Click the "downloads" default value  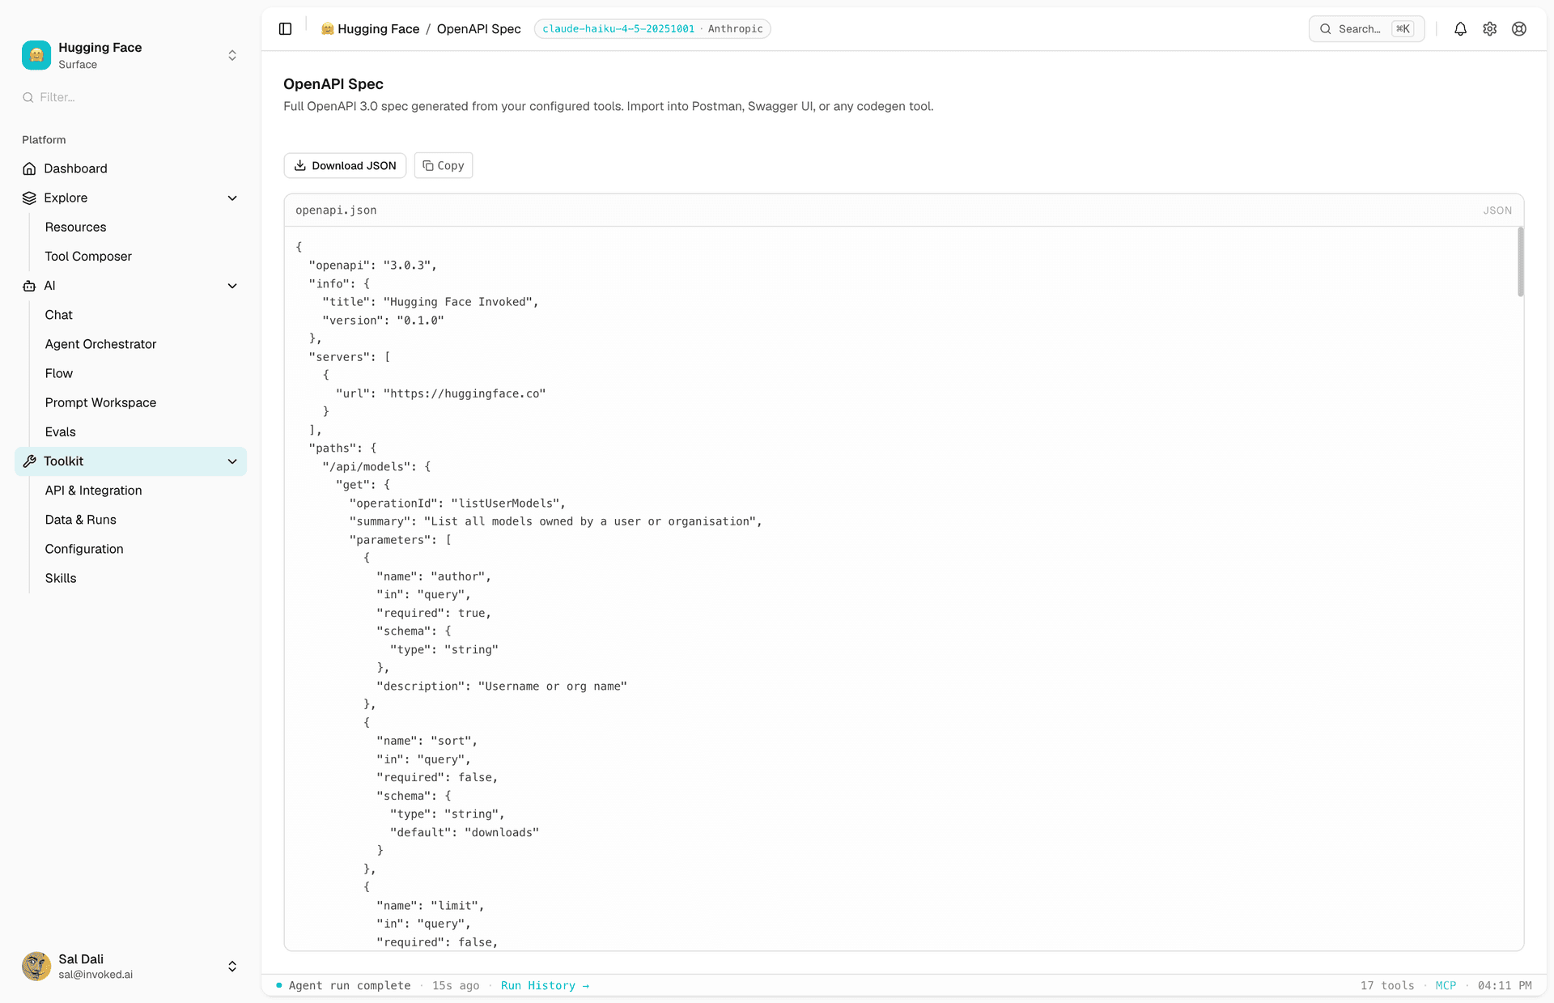(502, 833)
